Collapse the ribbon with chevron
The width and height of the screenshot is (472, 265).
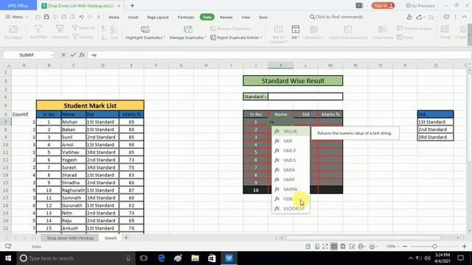(465, 17)
